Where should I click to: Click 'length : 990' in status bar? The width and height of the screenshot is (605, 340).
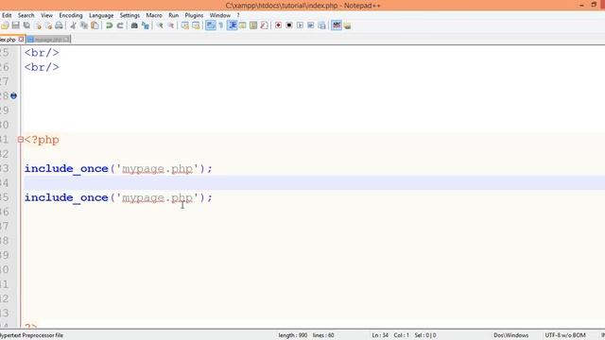293,335
